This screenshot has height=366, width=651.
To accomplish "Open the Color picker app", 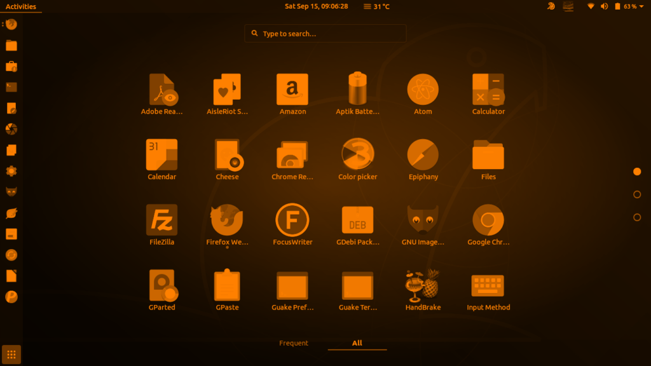I will 357,159.
